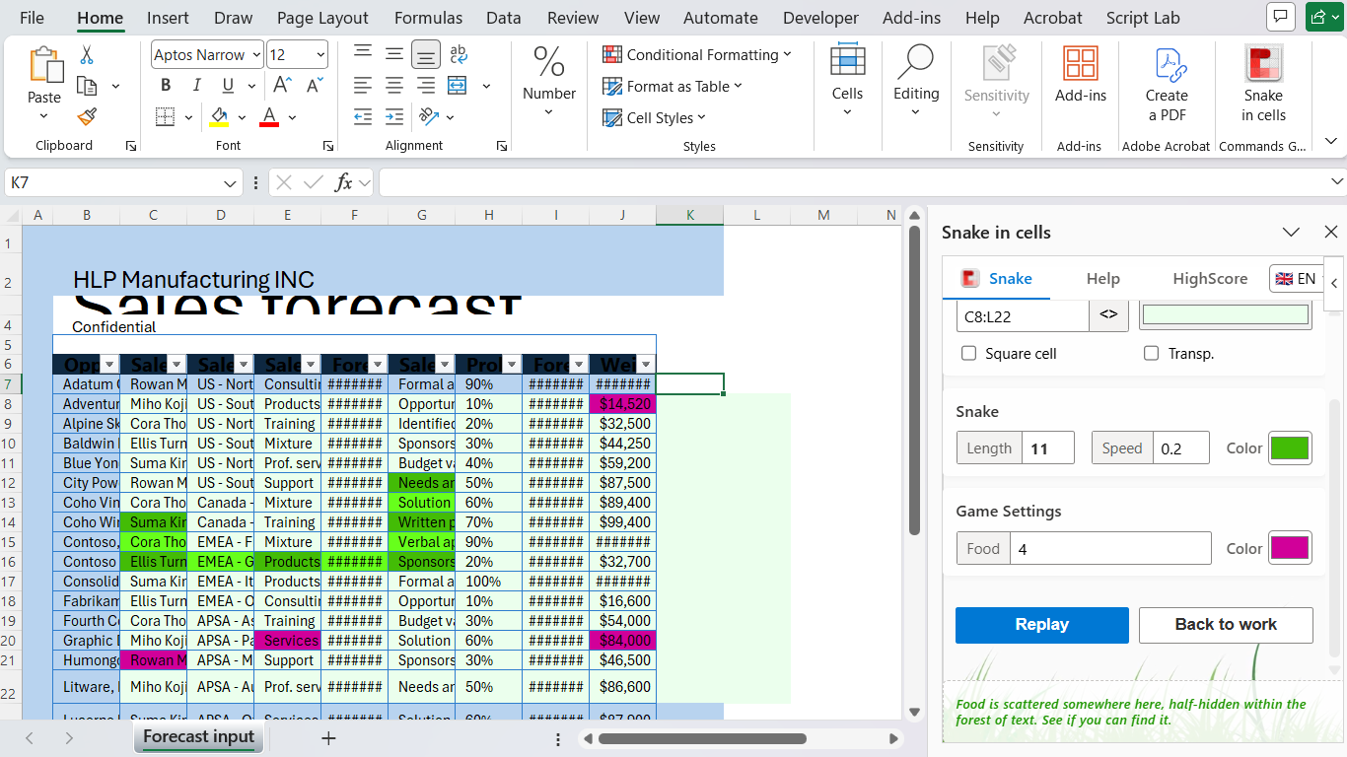Click the Wrap Text icon
Screen dimensions: 1347x757
tap(458, 54)
